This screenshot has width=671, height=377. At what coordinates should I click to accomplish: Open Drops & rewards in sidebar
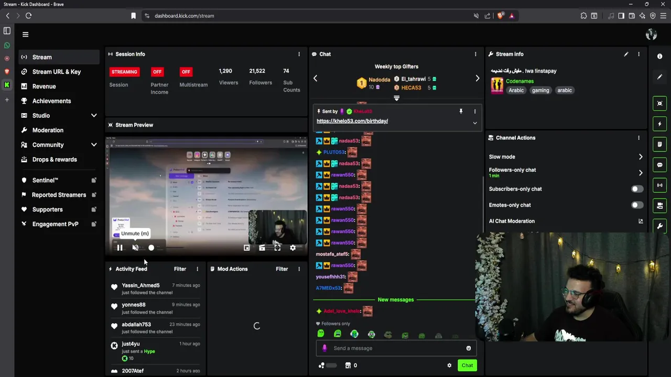[x=58, y=160]
